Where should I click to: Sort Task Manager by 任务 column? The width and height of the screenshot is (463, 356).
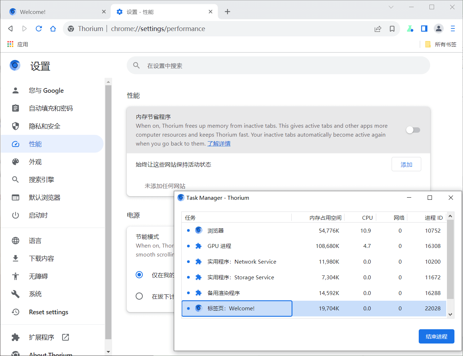236,218
